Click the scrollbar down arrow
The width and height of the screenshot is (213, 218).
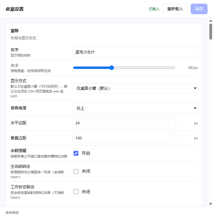[x=211, y=204]
